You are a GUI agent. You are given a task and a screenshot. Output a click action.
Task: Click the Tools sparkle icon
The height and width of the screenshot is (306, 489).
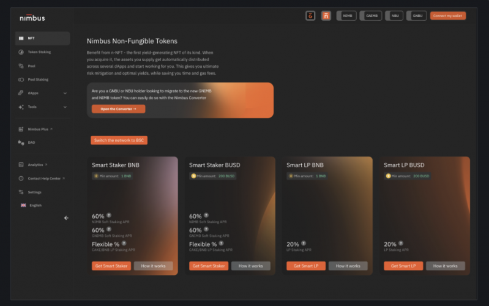21,107
